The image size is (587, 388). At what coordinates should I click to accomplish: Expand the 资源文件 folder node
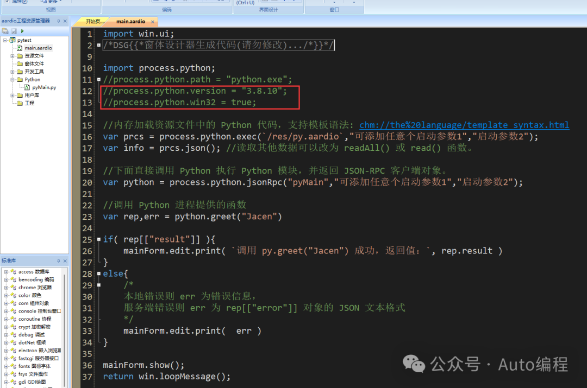[12, 55]
